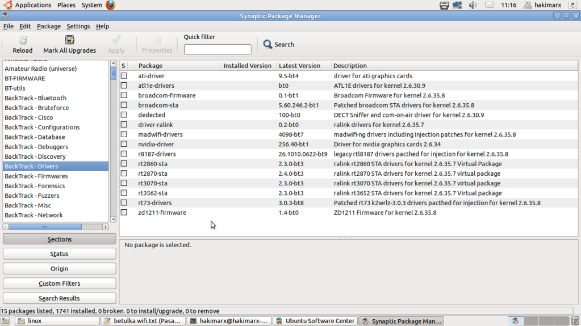Launch Firefox from the top panel
Image resolution: width=581 pixels, height=326 pixels.
(110, 5)
